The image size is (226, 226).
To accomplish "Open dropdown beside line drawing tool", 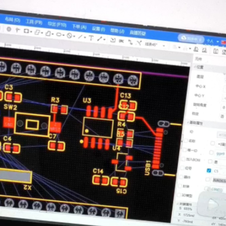I will [85, 37].
